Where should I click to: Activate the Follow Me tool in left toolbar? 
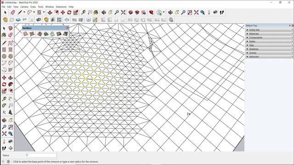tap(11, 84)
